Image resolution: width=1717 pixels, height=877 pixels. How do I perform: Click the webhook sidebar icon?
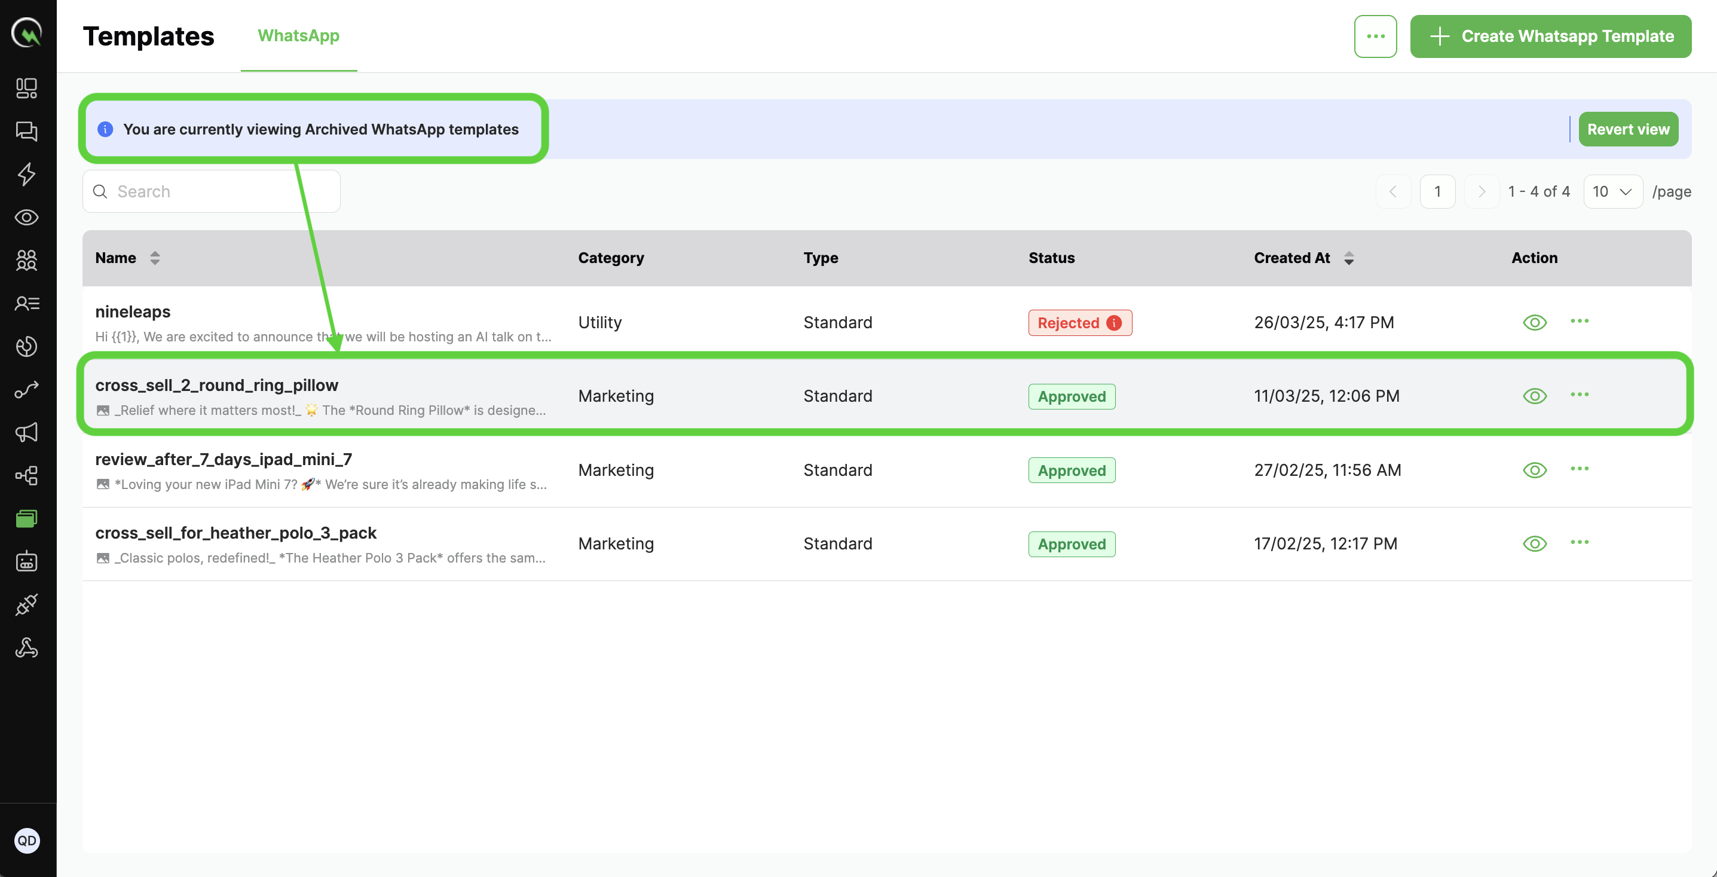27,647
